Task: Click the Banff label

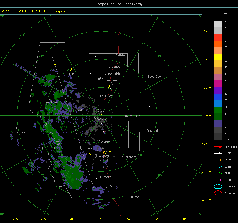Action: pyautogui.click(x=44, y=148)
